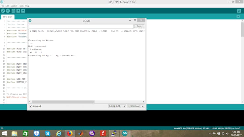The height and width of the screenshot is (137, 244).
Task: Switch to the Arduino taskbar icon
Action: (125, 133)
